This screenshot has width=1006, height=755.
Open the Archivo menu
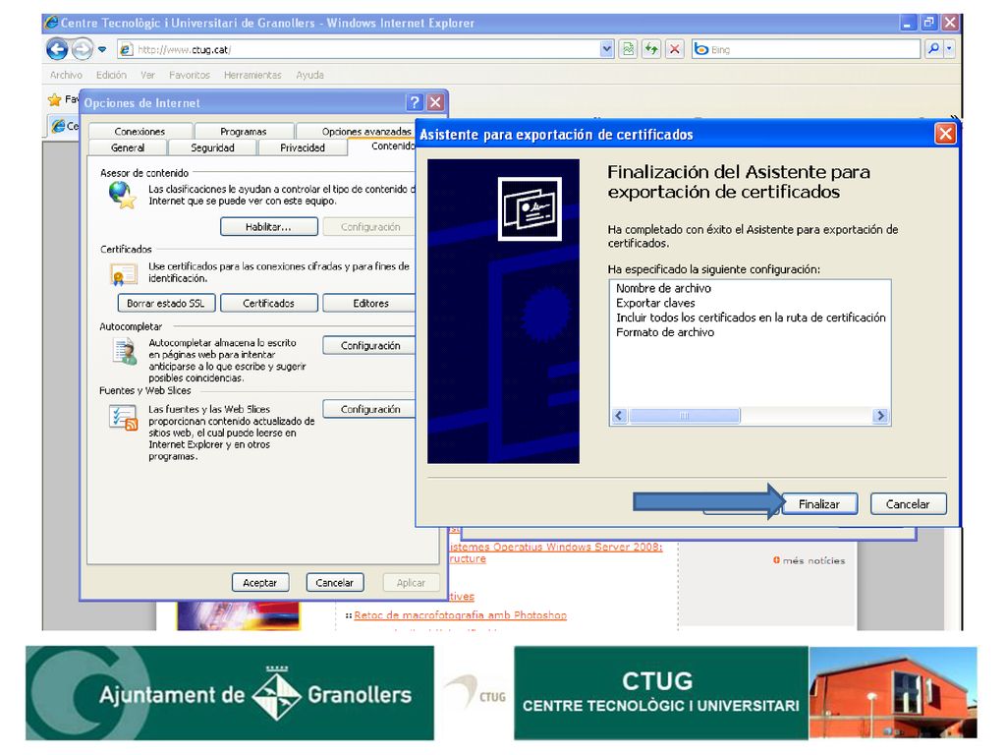66,75
